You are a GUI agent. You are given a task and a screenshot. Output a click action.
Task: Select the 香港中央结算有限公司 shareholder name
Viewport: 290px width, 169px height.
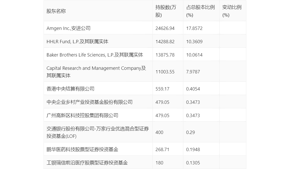coord(70,89)
